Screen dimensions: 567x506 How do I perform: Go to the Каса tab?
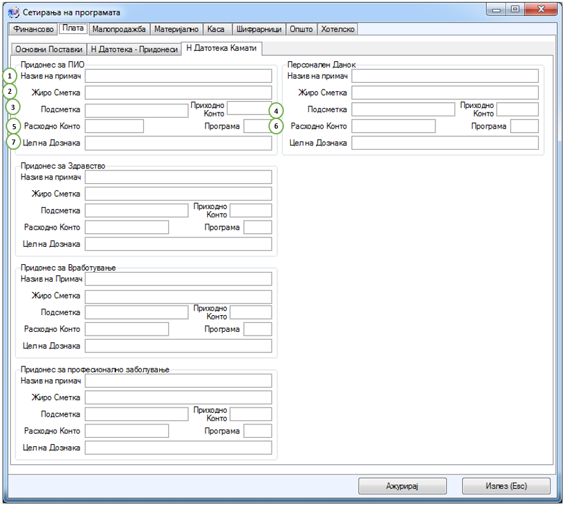click(x=216, y=30)
